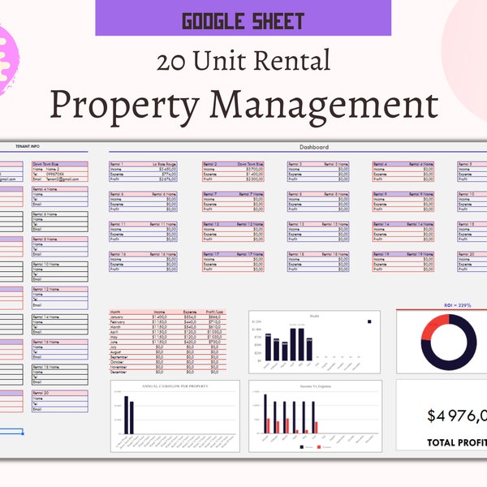Select the June row in monthly table
487x487 pixels.
click(x=168, y=342)
